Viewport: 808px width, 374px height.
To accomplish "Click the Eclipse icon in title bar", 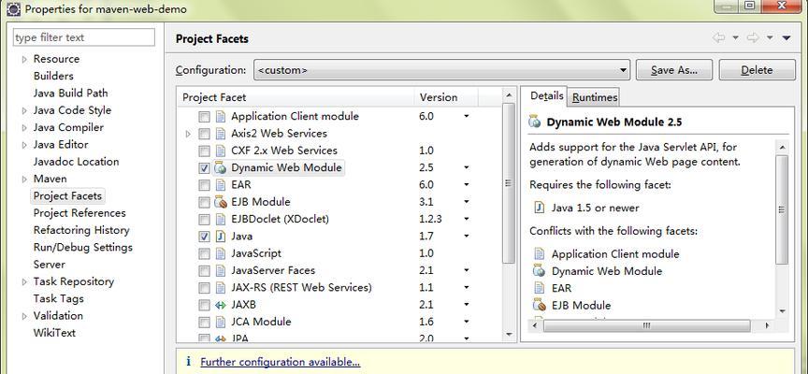I will click(13, 8).
